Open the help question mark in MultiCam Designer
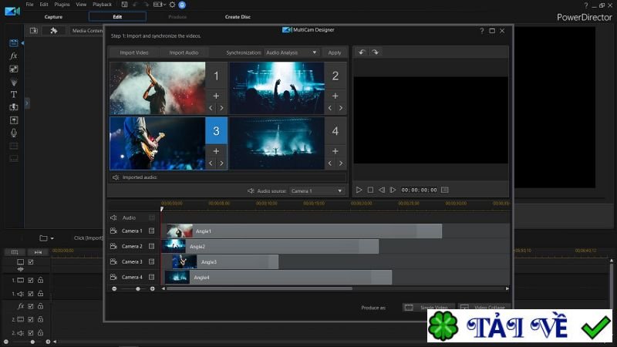 pos(482,31)
